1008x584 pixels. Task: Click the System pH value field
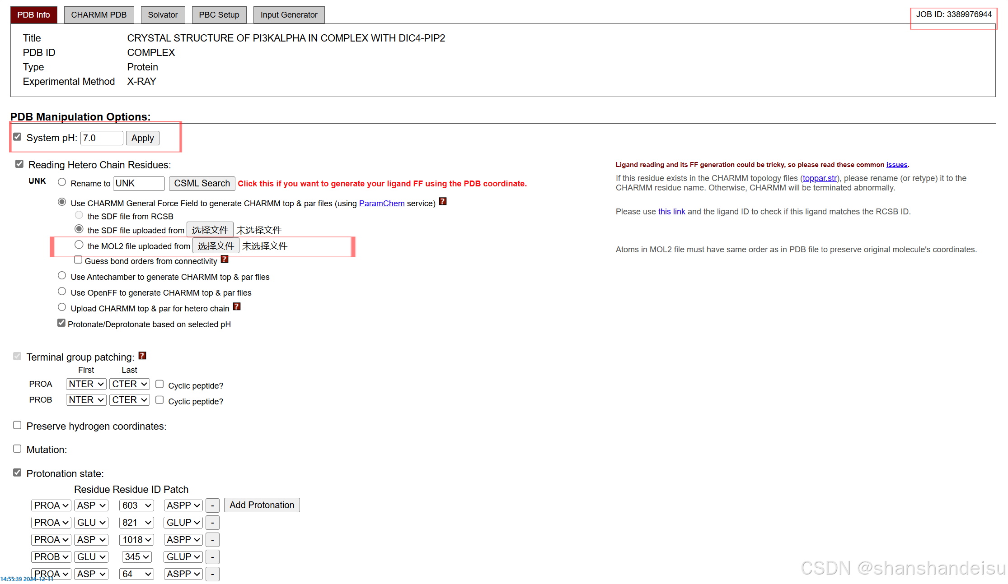pos(102,138)
